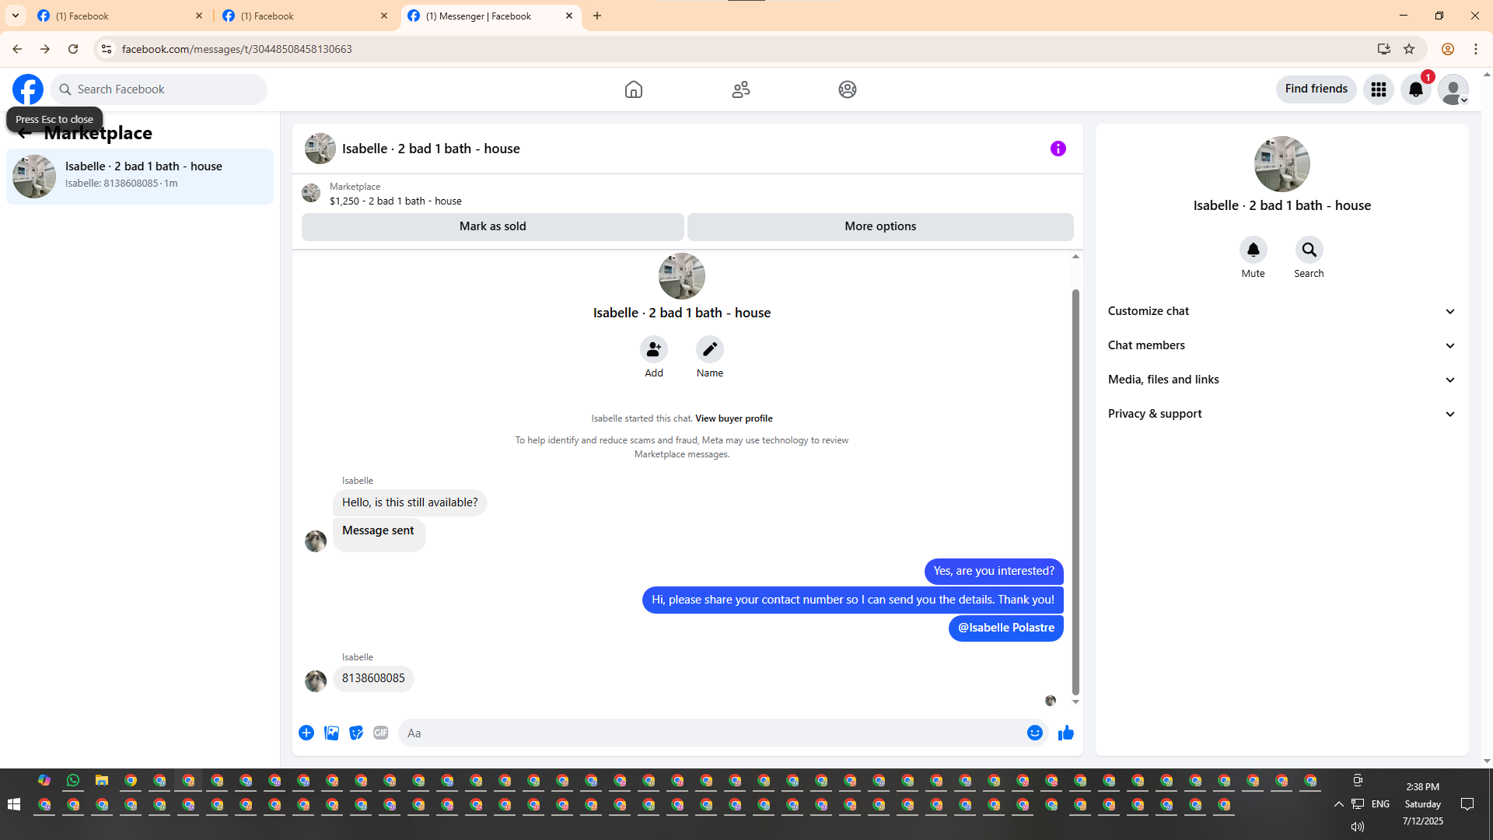Expand the Chat members section
Viewport: 1493px width, 840px height.
click(1281, 345)
